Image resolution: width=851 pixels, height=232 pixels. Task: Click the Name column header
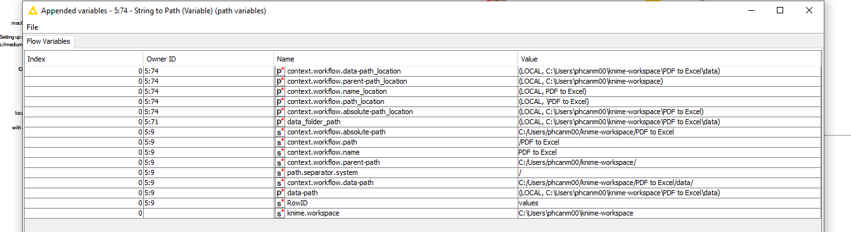(395, 58)
